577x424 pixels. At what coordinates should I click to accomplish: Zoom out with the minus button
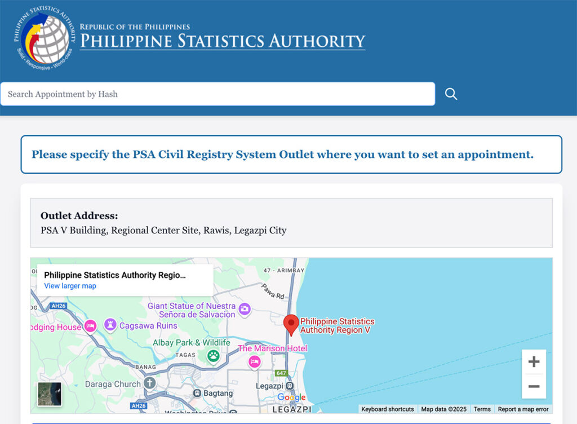coord(534,387)
